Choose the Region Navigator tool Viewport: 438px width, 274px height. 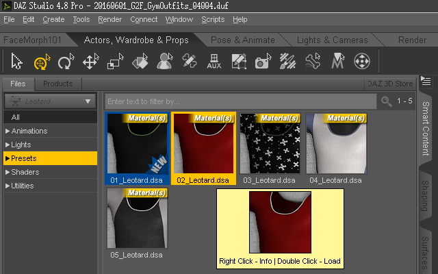coord(164,61)
